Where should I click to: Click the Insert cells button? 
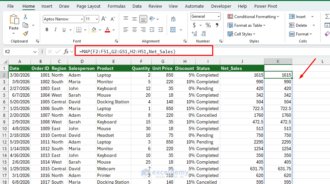point(297,17)
